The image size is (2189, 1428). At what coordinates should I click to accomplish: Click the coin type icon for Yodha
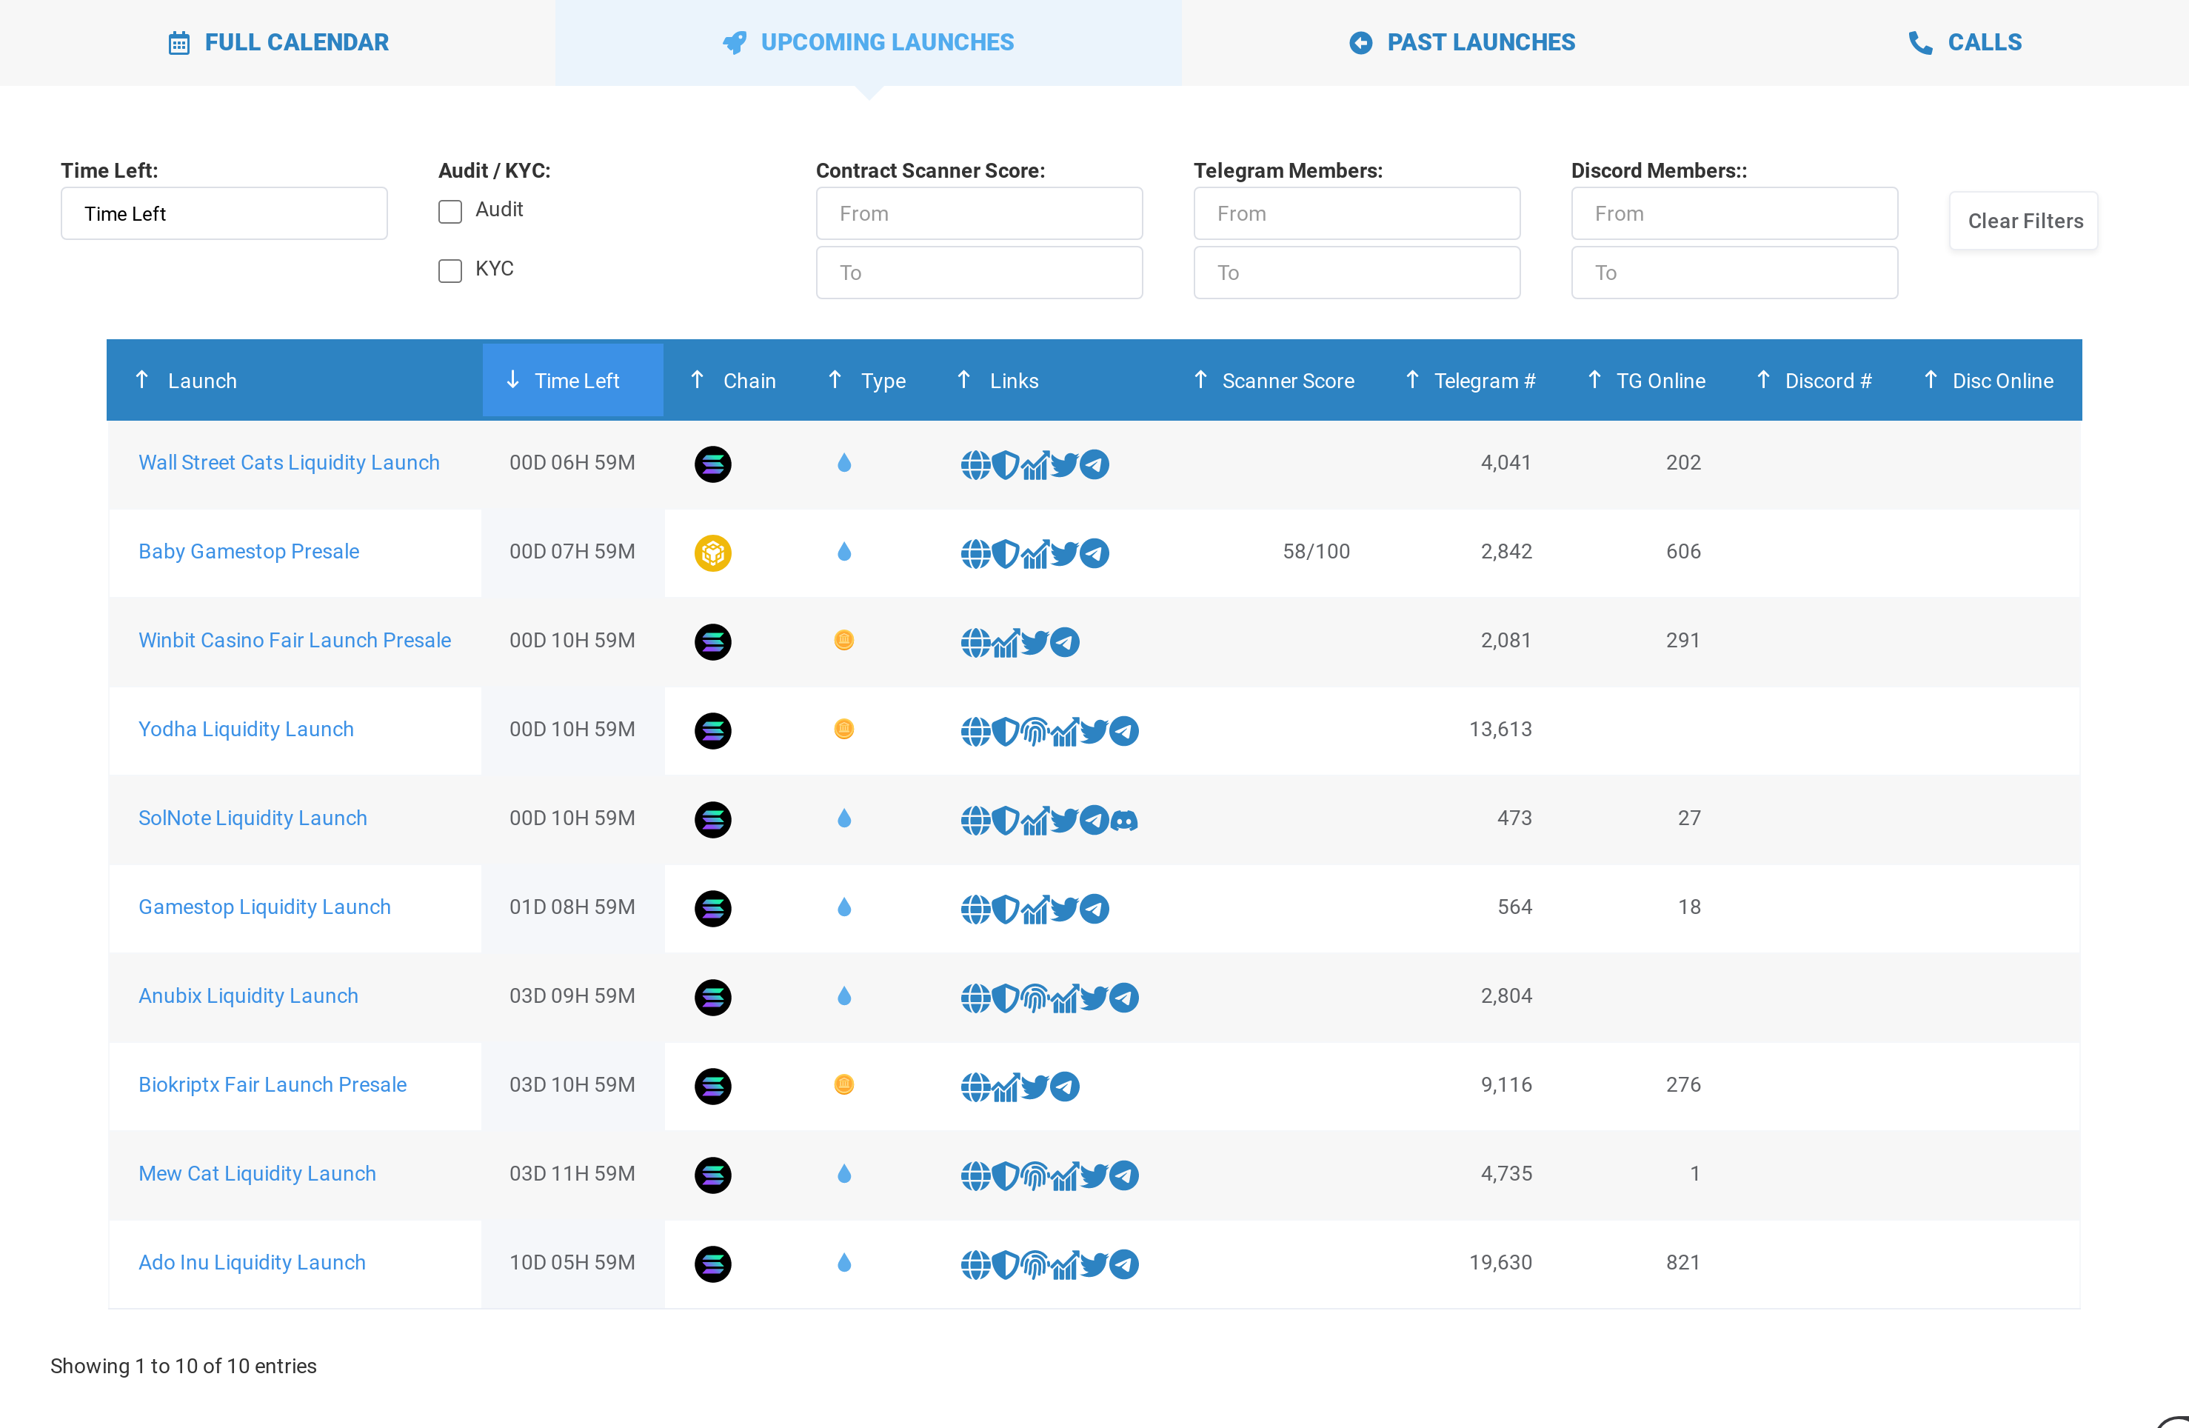(843, 730)
